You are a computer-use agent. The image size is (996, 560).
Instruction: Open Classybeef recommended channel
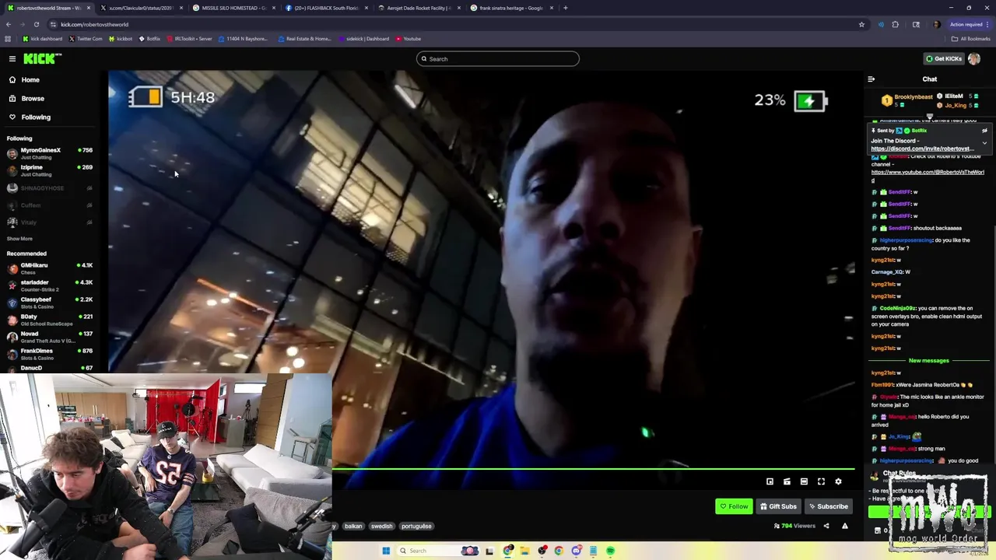click(50, 303)
